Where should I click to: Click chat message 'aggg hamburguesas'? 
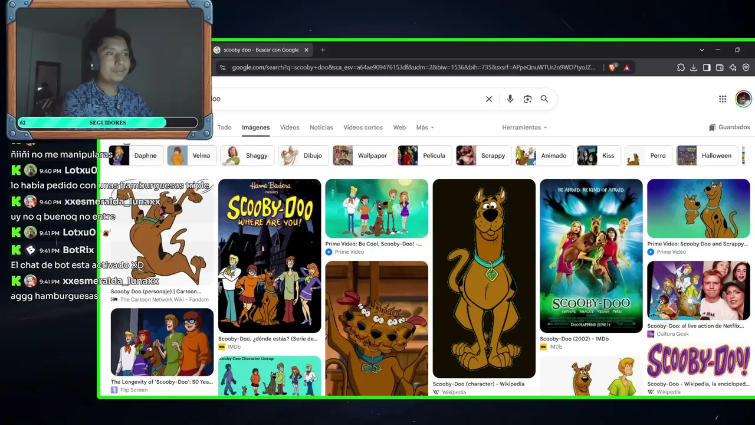tap(54, 296)
